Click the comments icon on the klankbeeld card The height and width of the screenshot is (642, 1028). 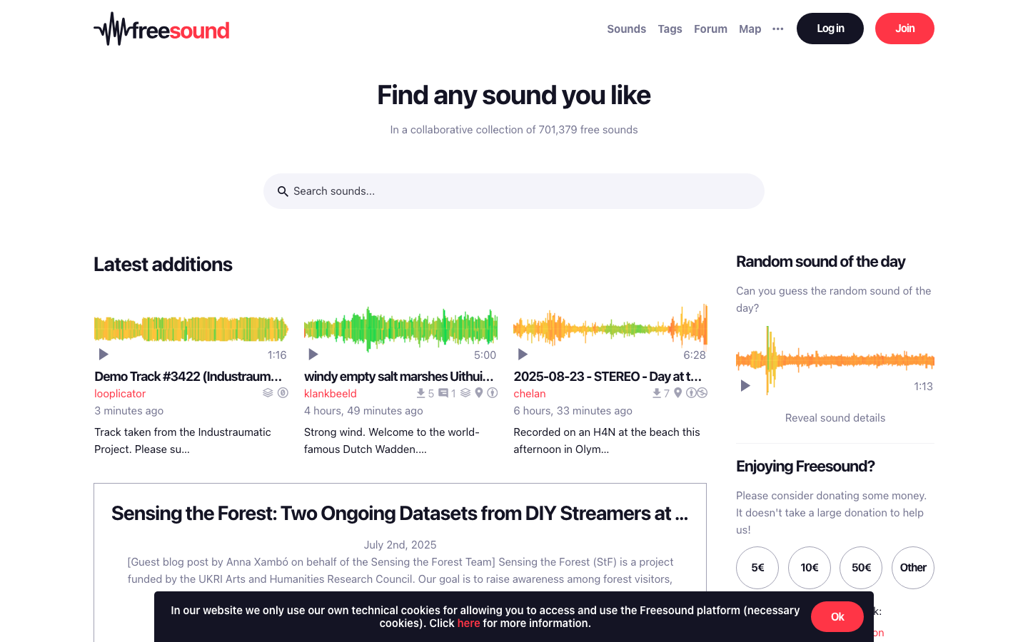443,393
